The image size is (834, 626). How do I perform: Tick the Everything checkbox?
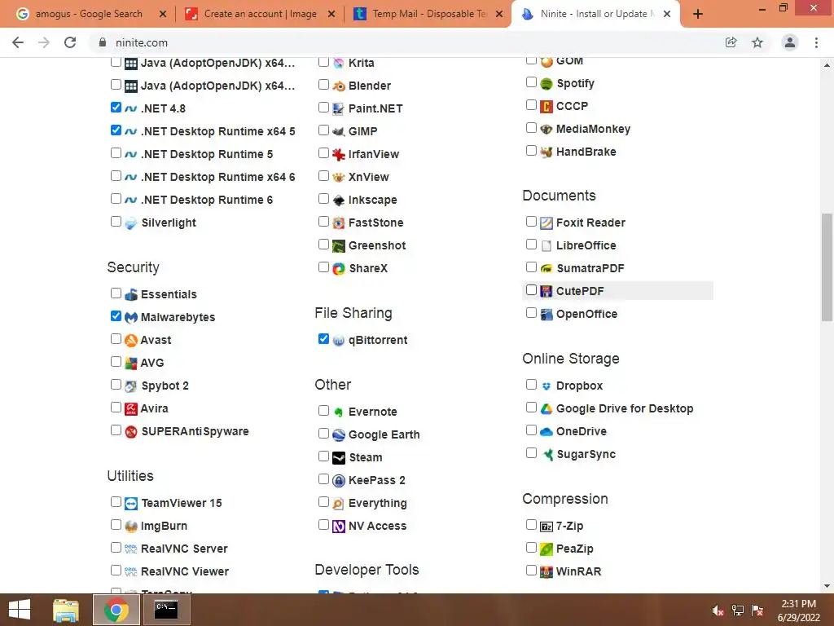[x=323, y=502]
